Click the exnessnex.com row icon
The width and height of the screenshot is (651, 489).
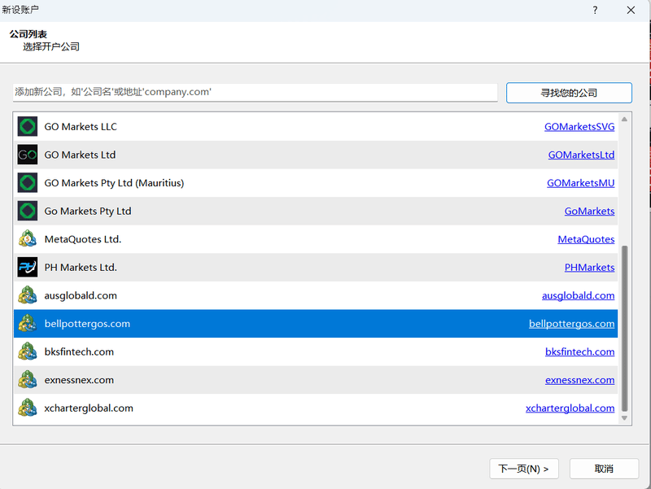28,380
